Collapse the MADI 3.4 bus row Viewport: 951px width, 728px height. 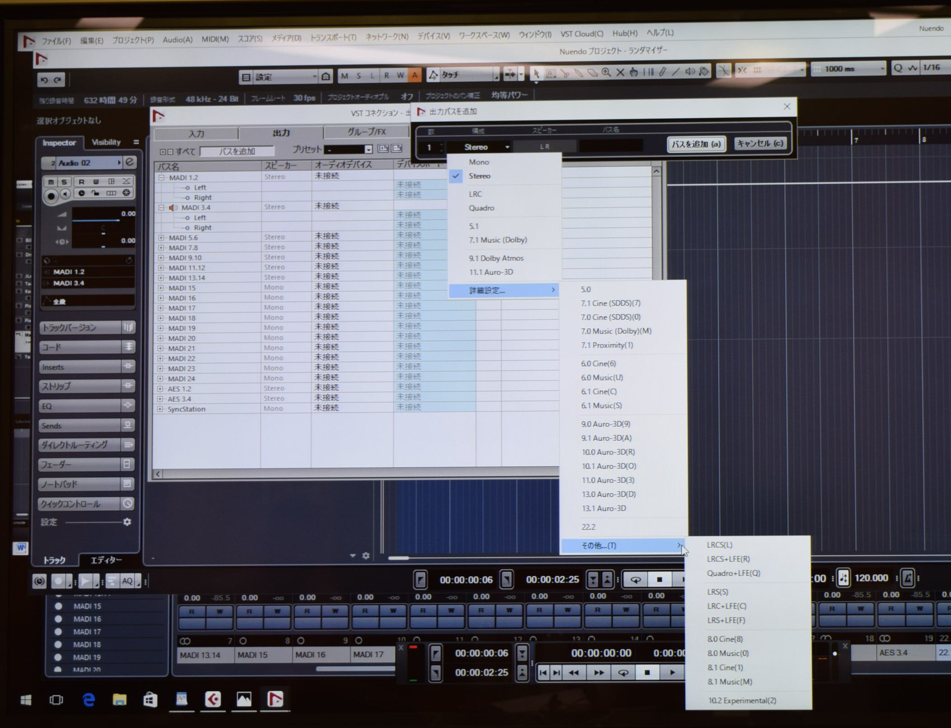click(x=161, y=207)
